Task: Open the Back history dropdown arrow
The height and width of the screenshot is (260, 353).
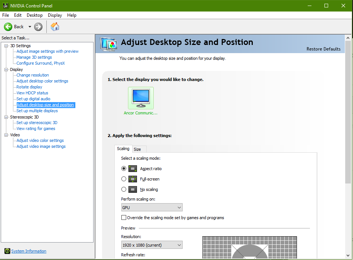Action: 30,27
